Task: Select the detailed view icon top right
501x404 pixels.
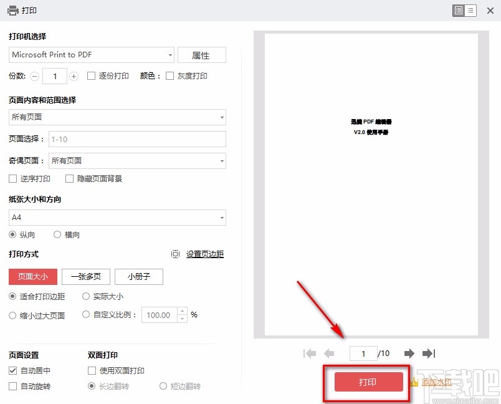Action: point(458,11)
